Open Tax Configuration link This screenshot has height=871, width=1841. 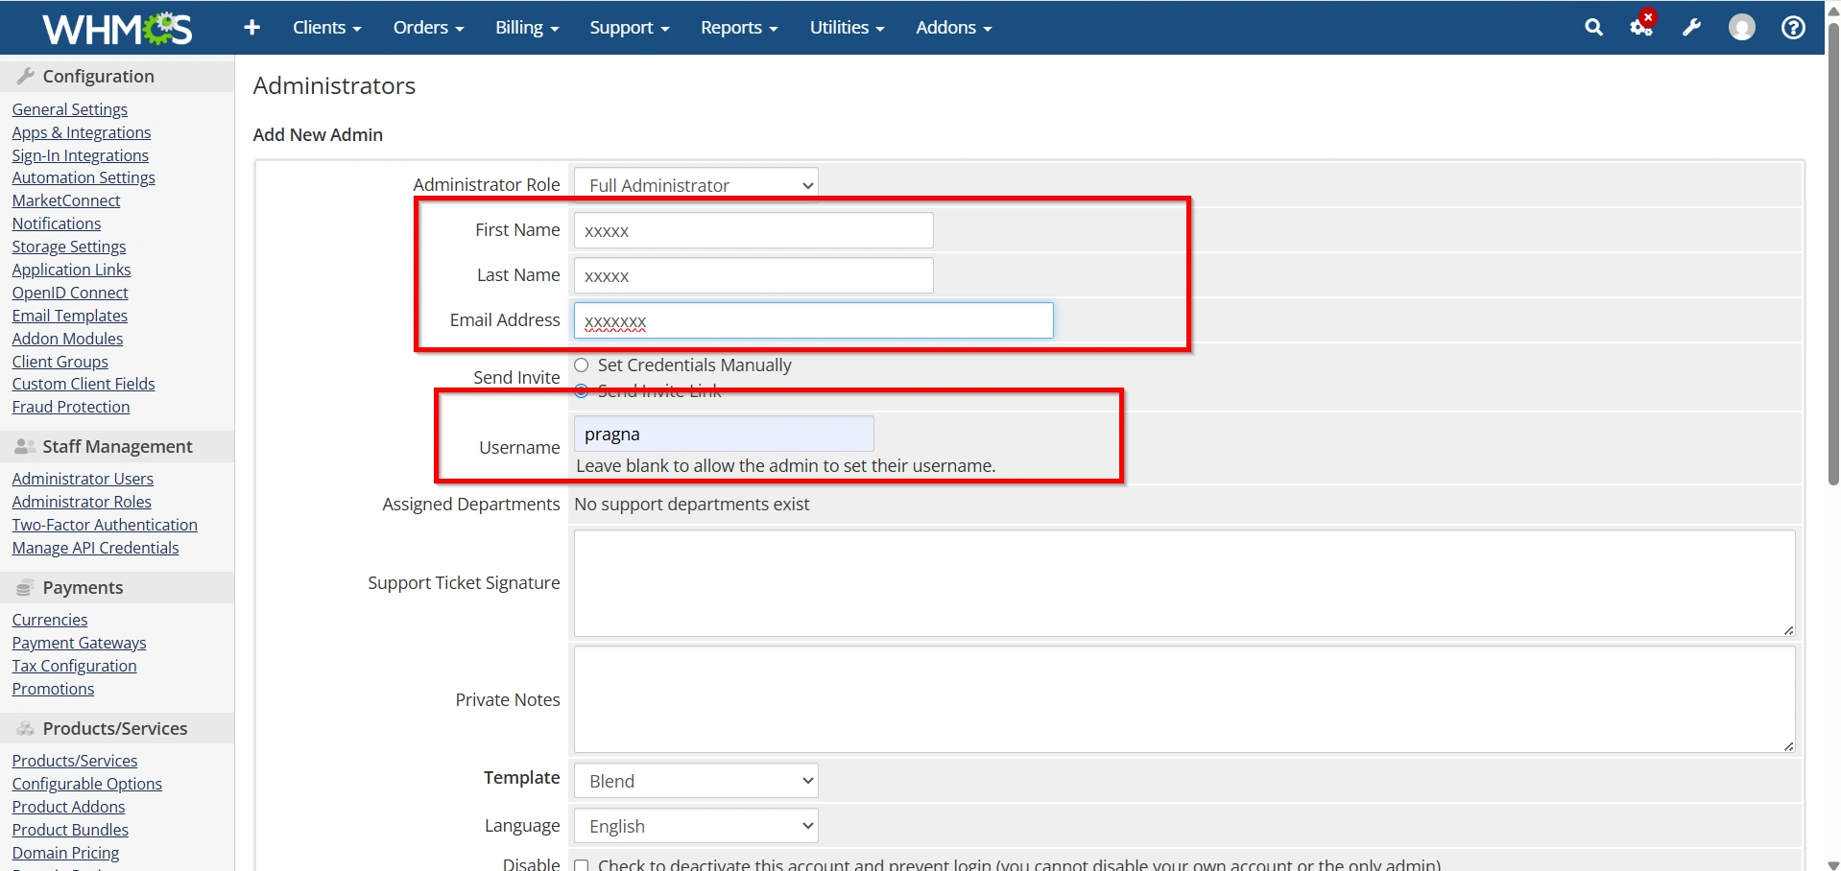75,666
